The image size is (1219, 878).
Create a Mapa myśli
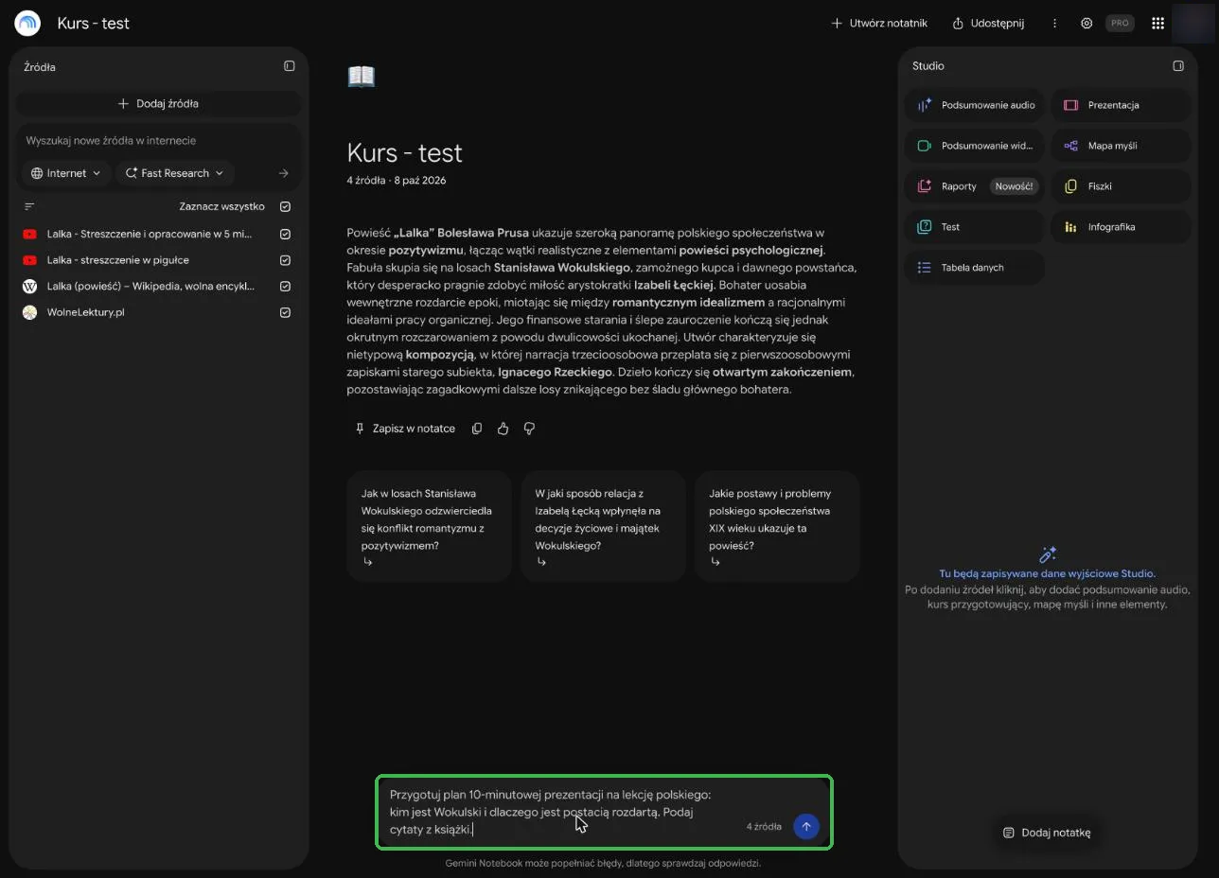tap(1121, 146)
